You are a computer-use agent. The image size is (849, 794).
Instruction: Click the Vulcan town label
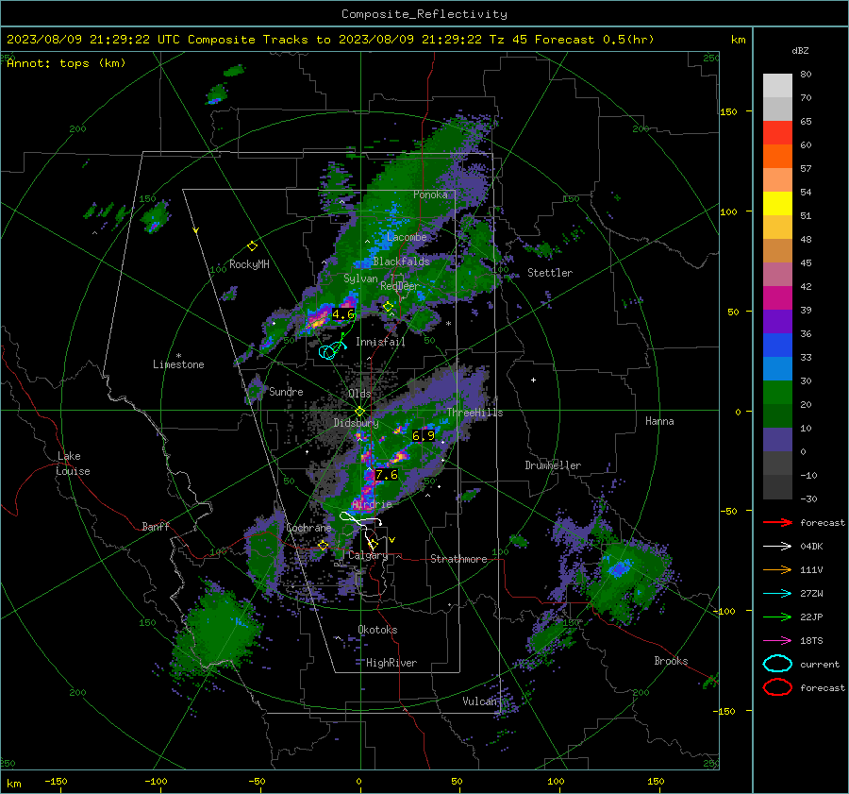479,701
